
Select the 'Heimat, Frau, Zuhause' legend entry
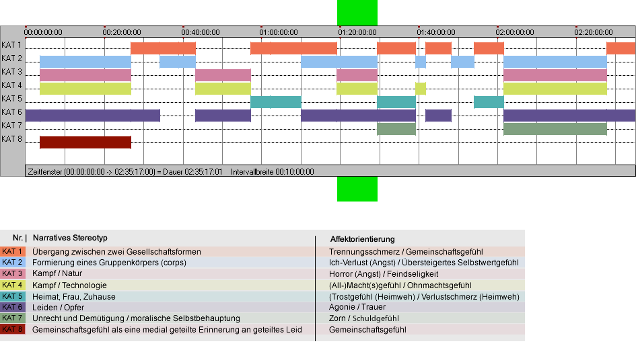(74, 296)
